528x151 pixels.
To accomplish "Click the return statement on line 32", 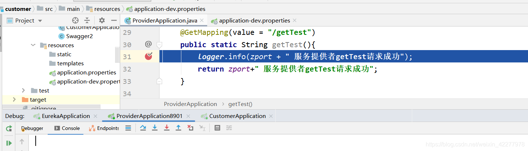I will (x=288, y=69).
